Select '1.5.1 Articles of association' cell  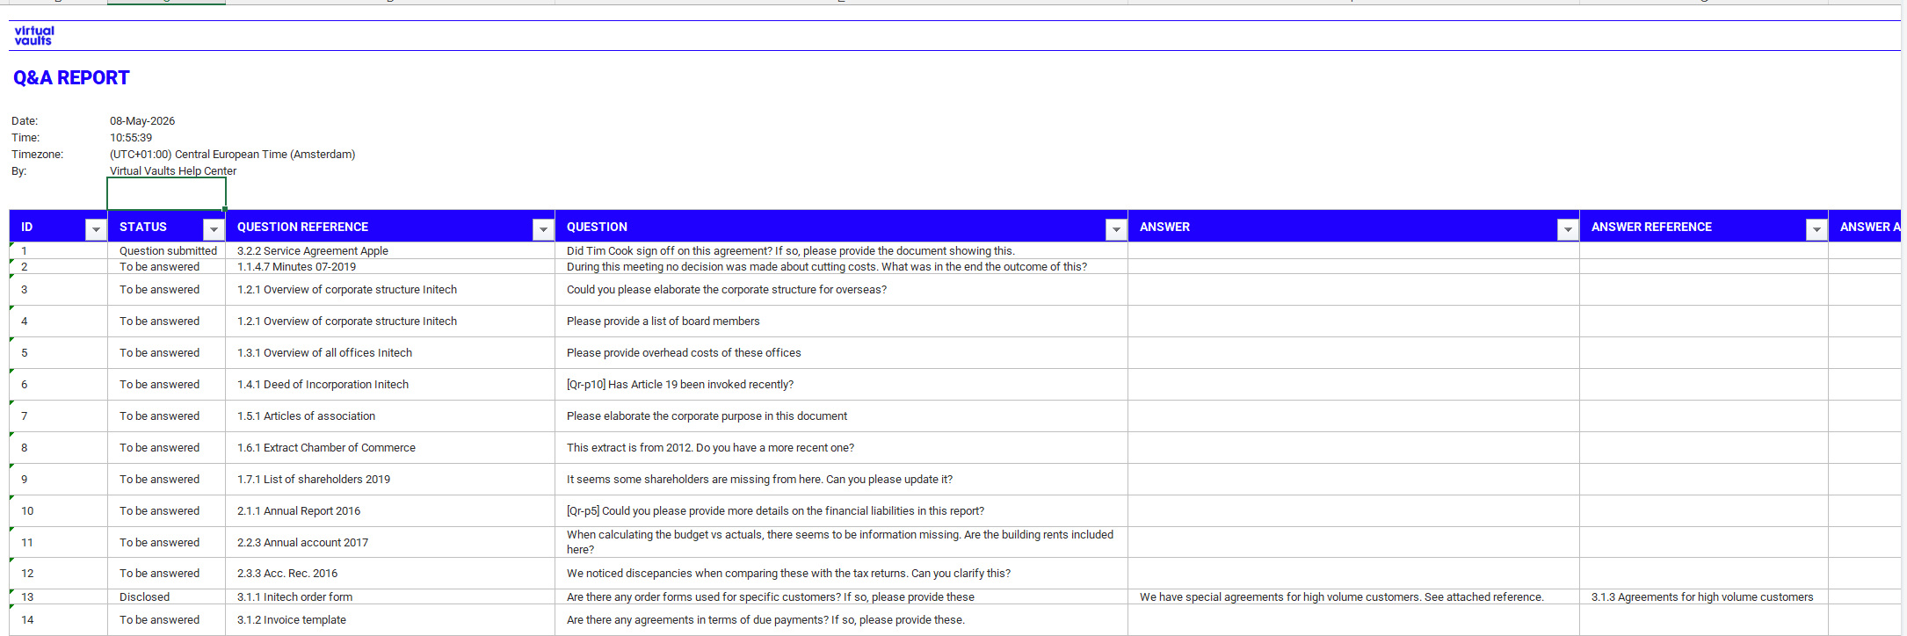pos(390,416)
